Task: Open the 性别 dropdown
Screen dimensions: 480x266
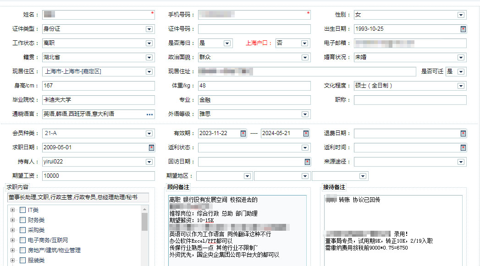Action: coord(461,15)
